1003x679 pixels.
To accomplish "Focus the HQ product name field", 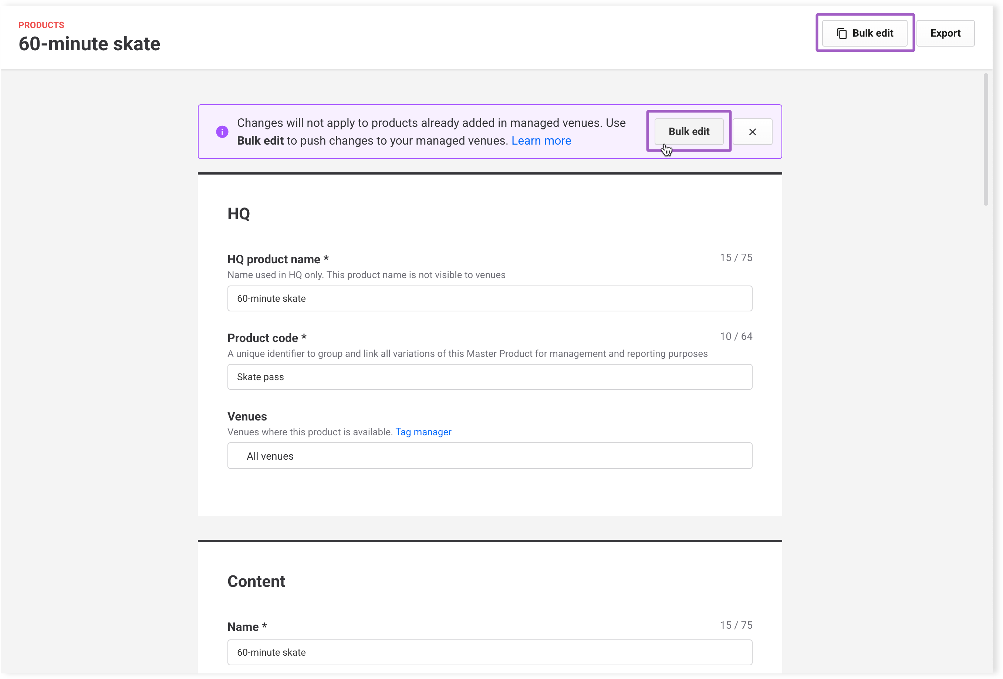I will click(489, 298).
